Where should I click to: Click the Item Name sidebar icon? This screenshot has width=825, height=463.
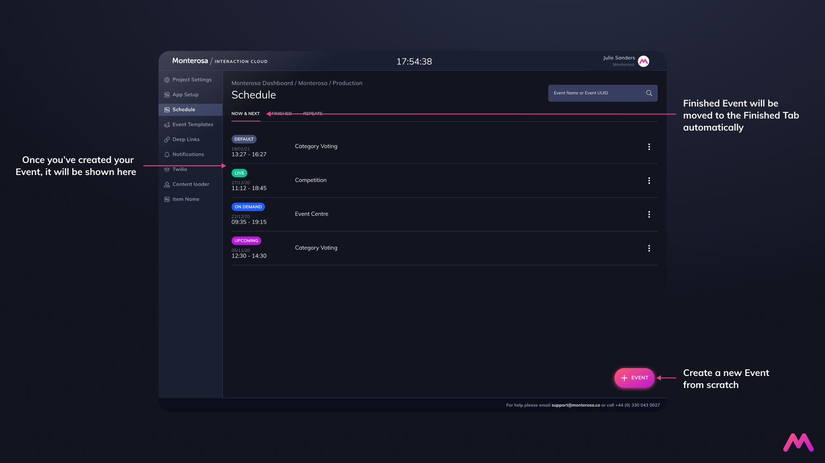click(167, 199)
